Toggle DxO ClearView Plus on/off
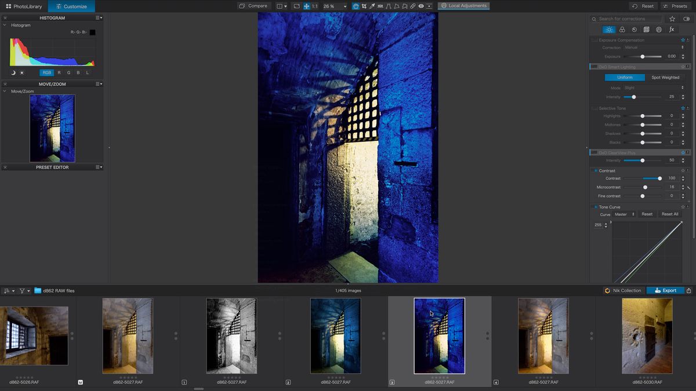Viewport: 696px width, 391px height. click(594, 153)
